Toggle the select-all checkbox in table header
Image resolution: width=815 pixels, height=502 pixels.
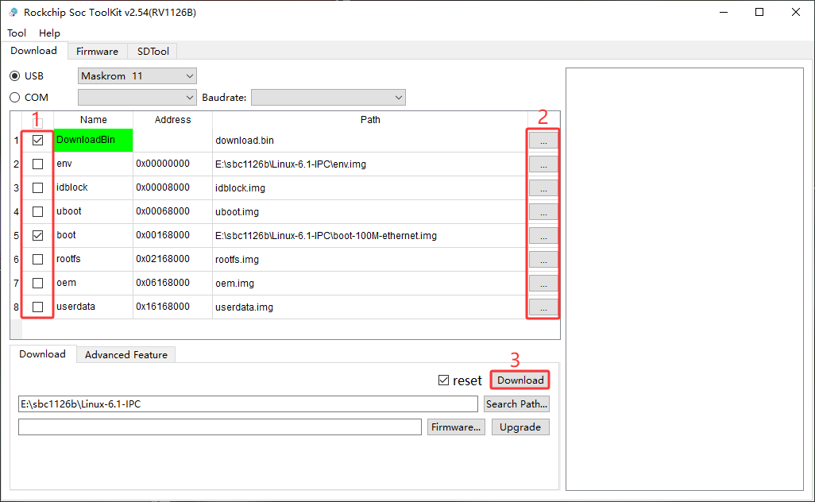pos(37,122)
